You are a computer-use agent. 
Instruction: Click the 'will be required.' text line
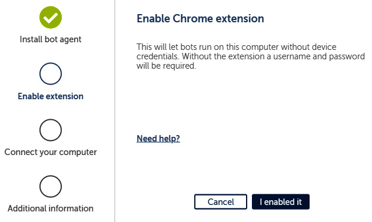tap(167, 66)
